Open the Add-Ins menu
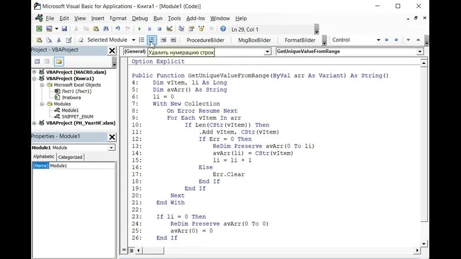 coord(195,18)
